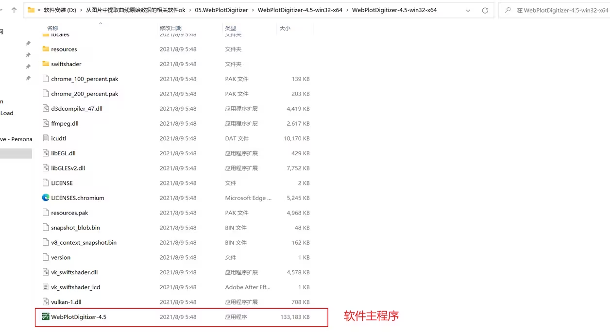Sort files by 名称 column
This screenshot has height=332, width=610.
pyautogui.click(x=52, y=28)
